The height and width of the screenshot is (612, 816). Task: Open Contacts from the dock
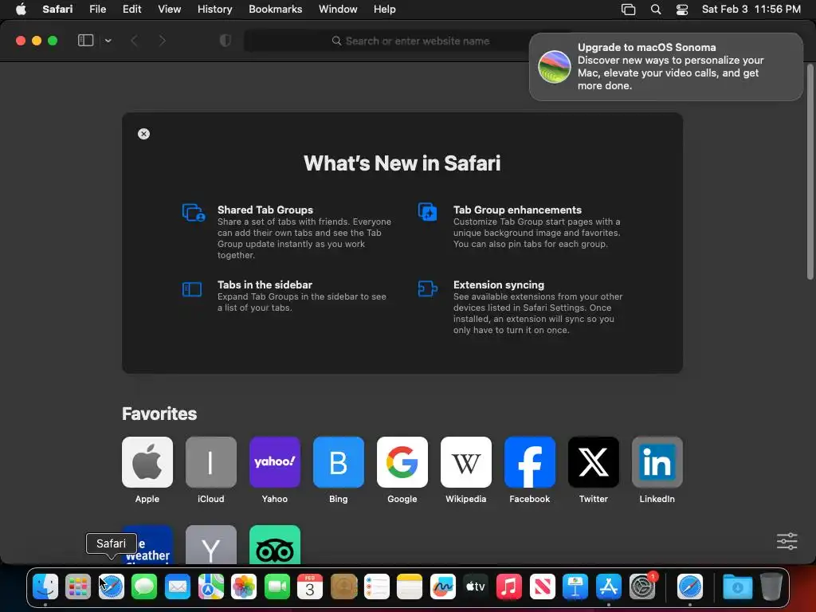pyautogui.click(x=343, y=587)
